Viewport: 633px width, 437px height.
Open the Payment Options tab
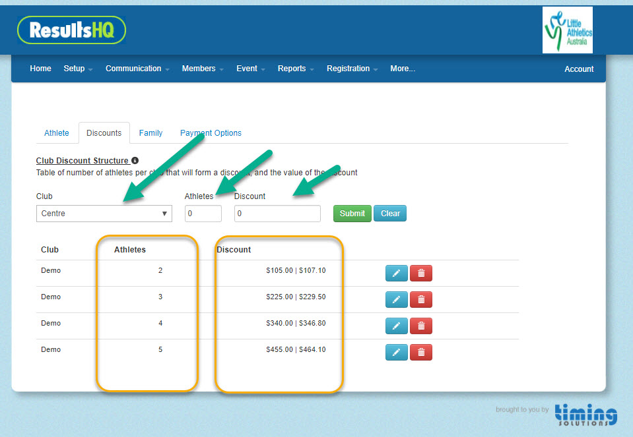pyautogui.click(x=210, y=132)
